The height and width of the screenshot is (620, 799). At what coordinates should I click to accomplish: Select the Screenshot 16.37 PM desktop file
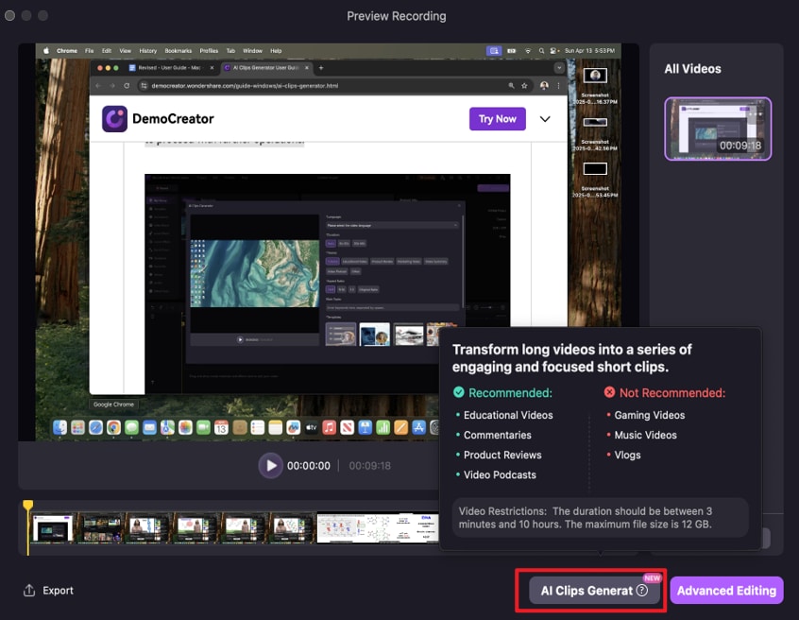pyautogui.click(x=595, y=86)
